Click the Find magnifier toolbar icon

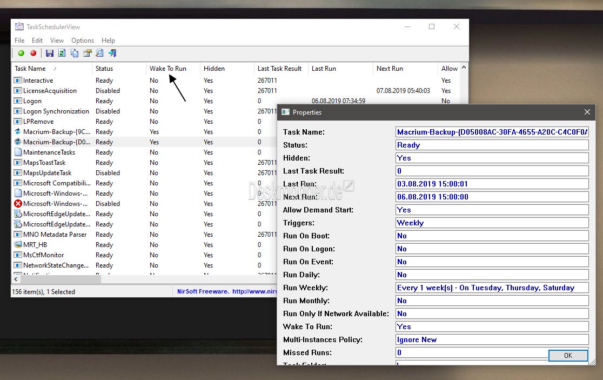(99, 53)
